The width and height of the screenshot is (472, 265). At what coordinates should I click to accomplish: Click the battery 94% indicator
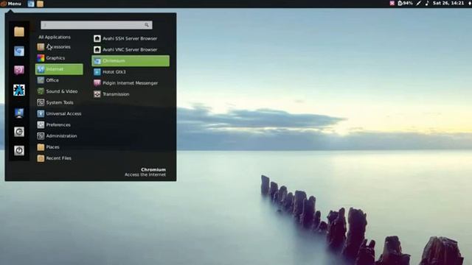coord(405,3)
